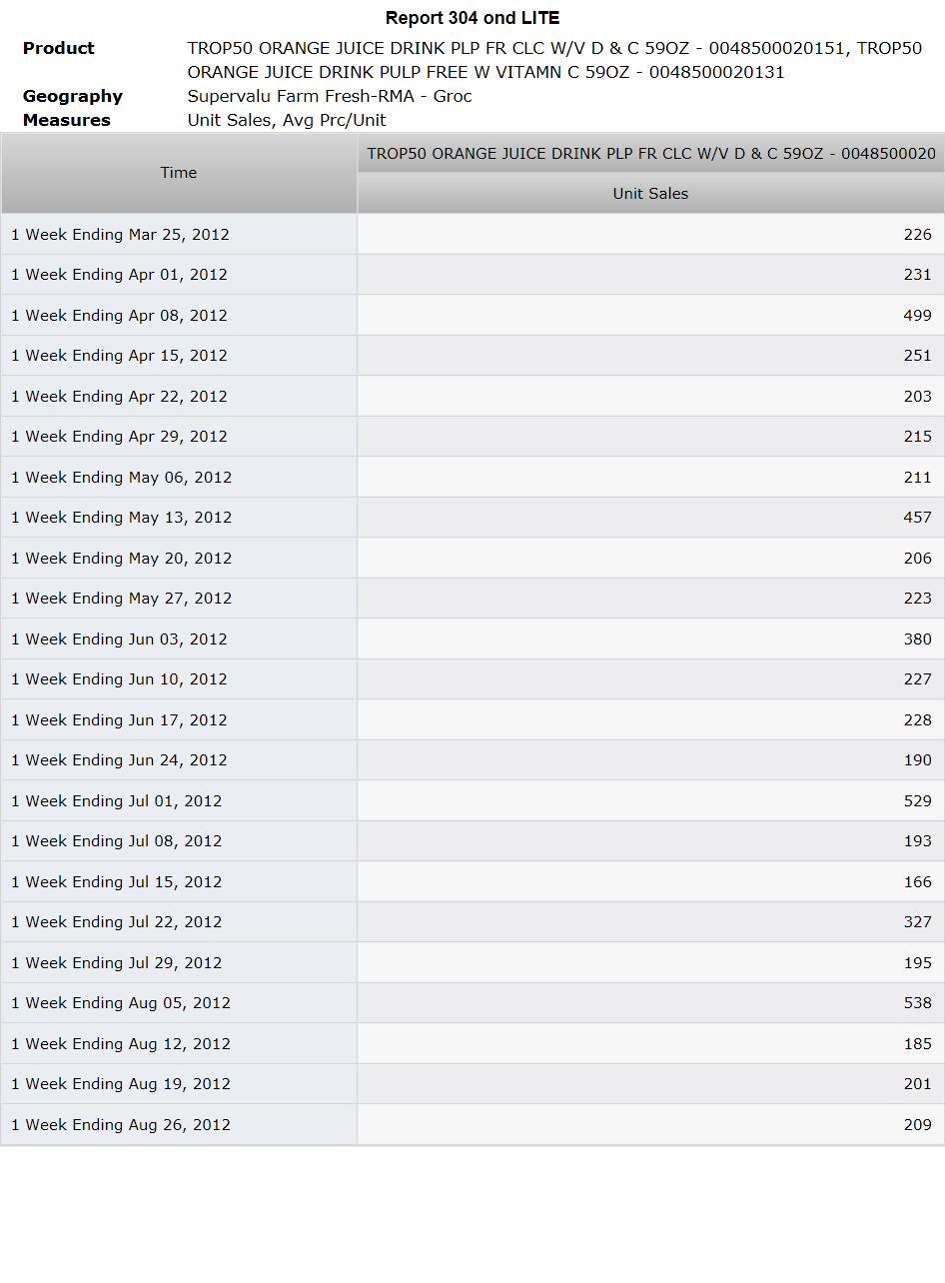Click the 166 unit sales value
The height and width of the screenshot is (1283, 945).
917,881
